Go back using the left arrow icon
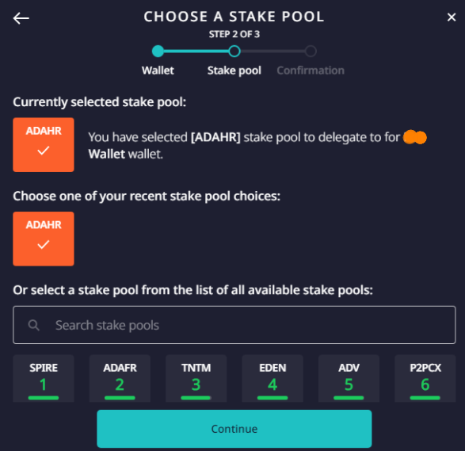The height and width of the screenshot is (451, 465). click(x=21, y=18)
